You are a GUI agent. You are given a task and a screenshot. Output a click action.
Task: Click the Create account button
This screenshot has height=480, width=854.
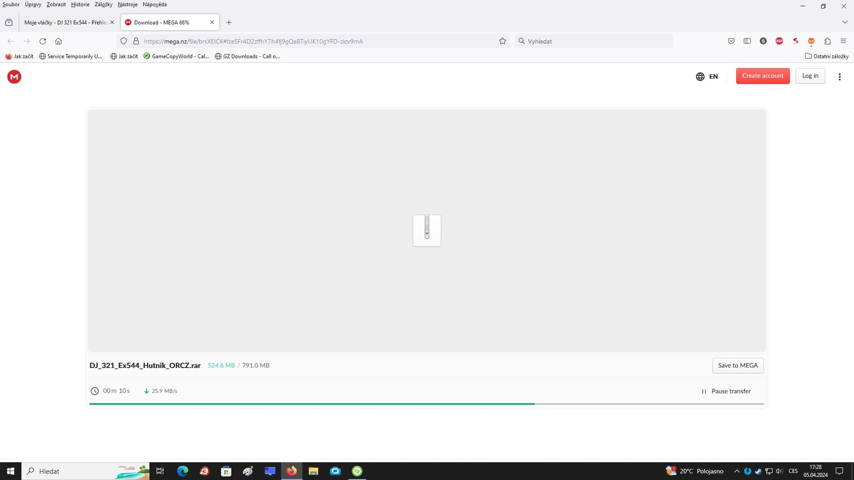[762, 76]
